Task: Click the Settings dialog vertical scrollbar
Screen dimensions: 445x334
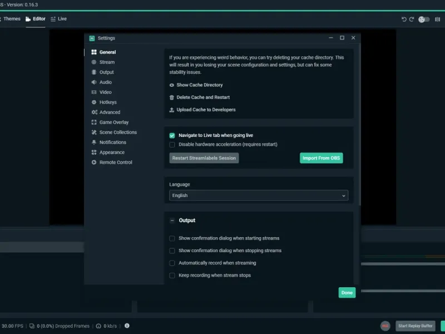Action: point(359,125)
